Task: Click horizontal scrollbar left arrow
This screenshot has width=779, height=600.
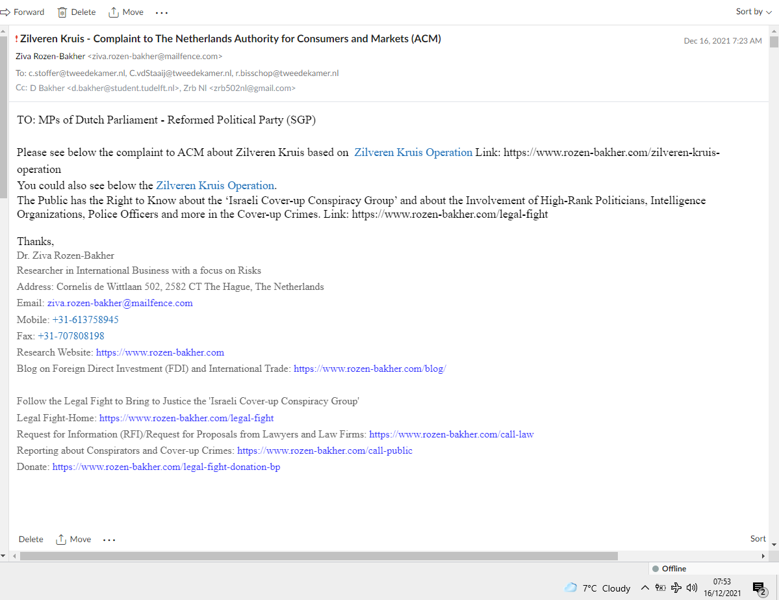Action: (x=14, y=556)
